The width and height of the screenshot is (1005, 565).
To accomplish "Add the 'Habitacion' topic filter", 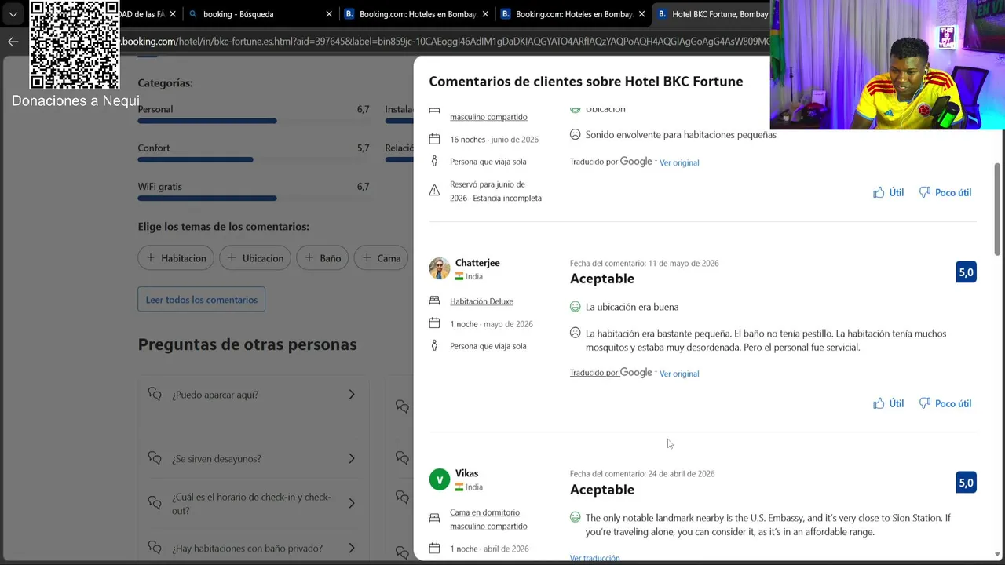I will click(x=176, y=258).
